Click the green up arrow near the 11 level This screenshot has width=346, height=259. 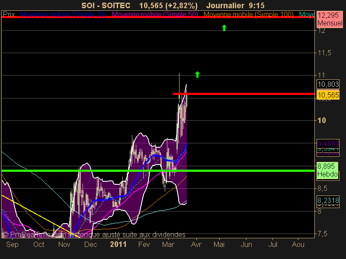click(x=198, y=74)
